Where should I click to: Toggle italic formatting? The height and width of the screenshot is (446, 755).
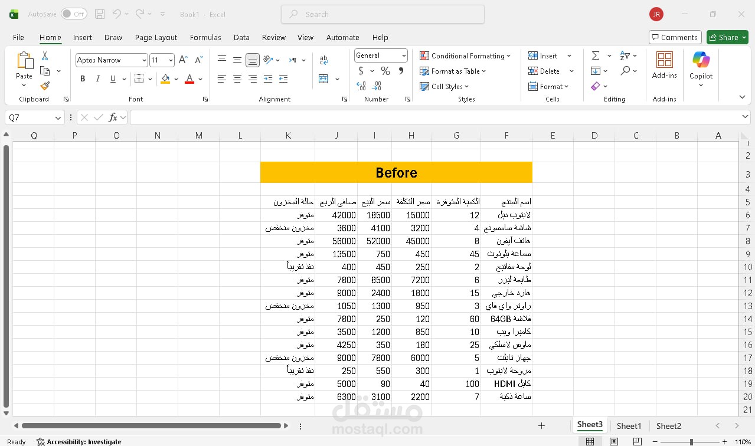coord(97,78)
